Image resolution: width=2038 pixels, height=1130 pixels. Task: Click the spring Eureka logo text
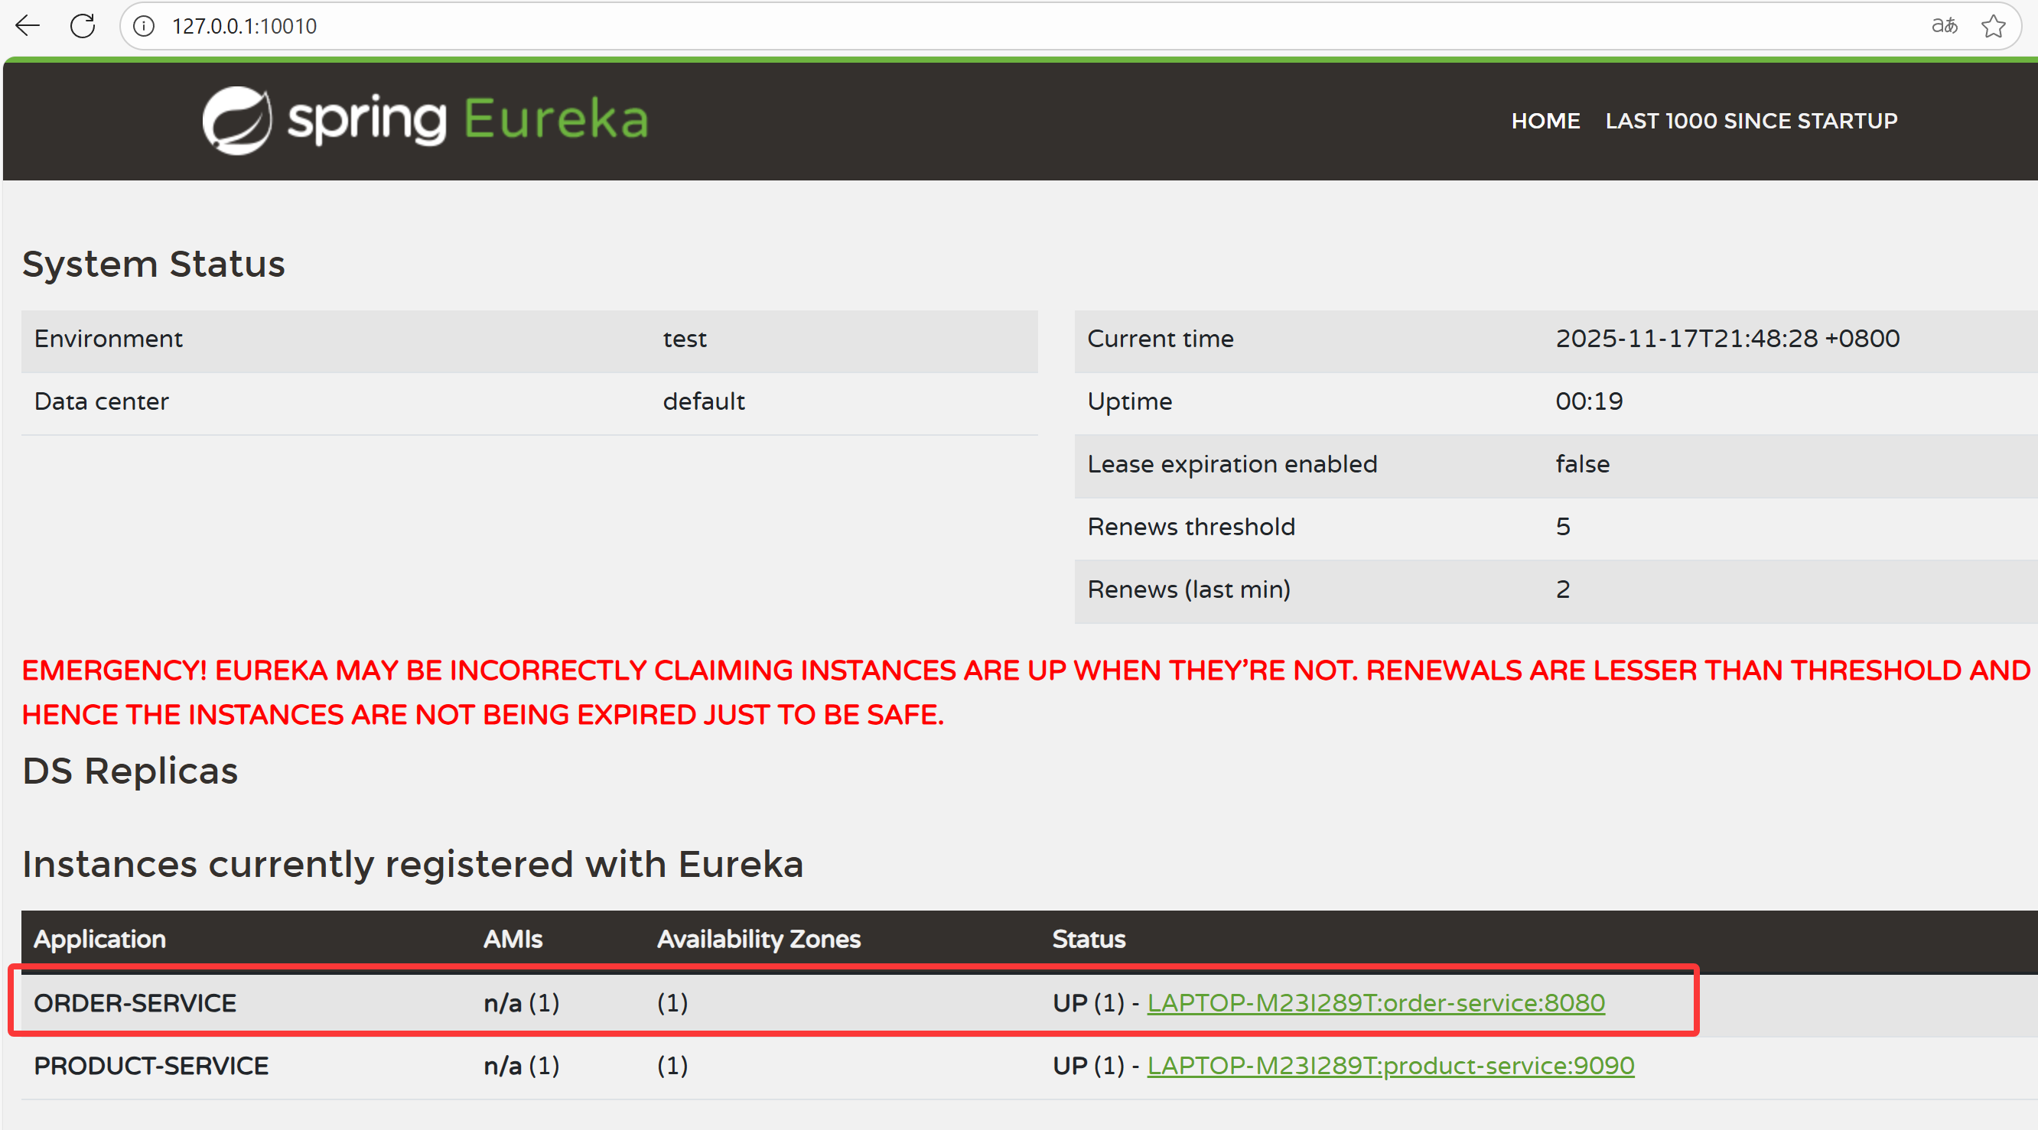click(467, 120)
